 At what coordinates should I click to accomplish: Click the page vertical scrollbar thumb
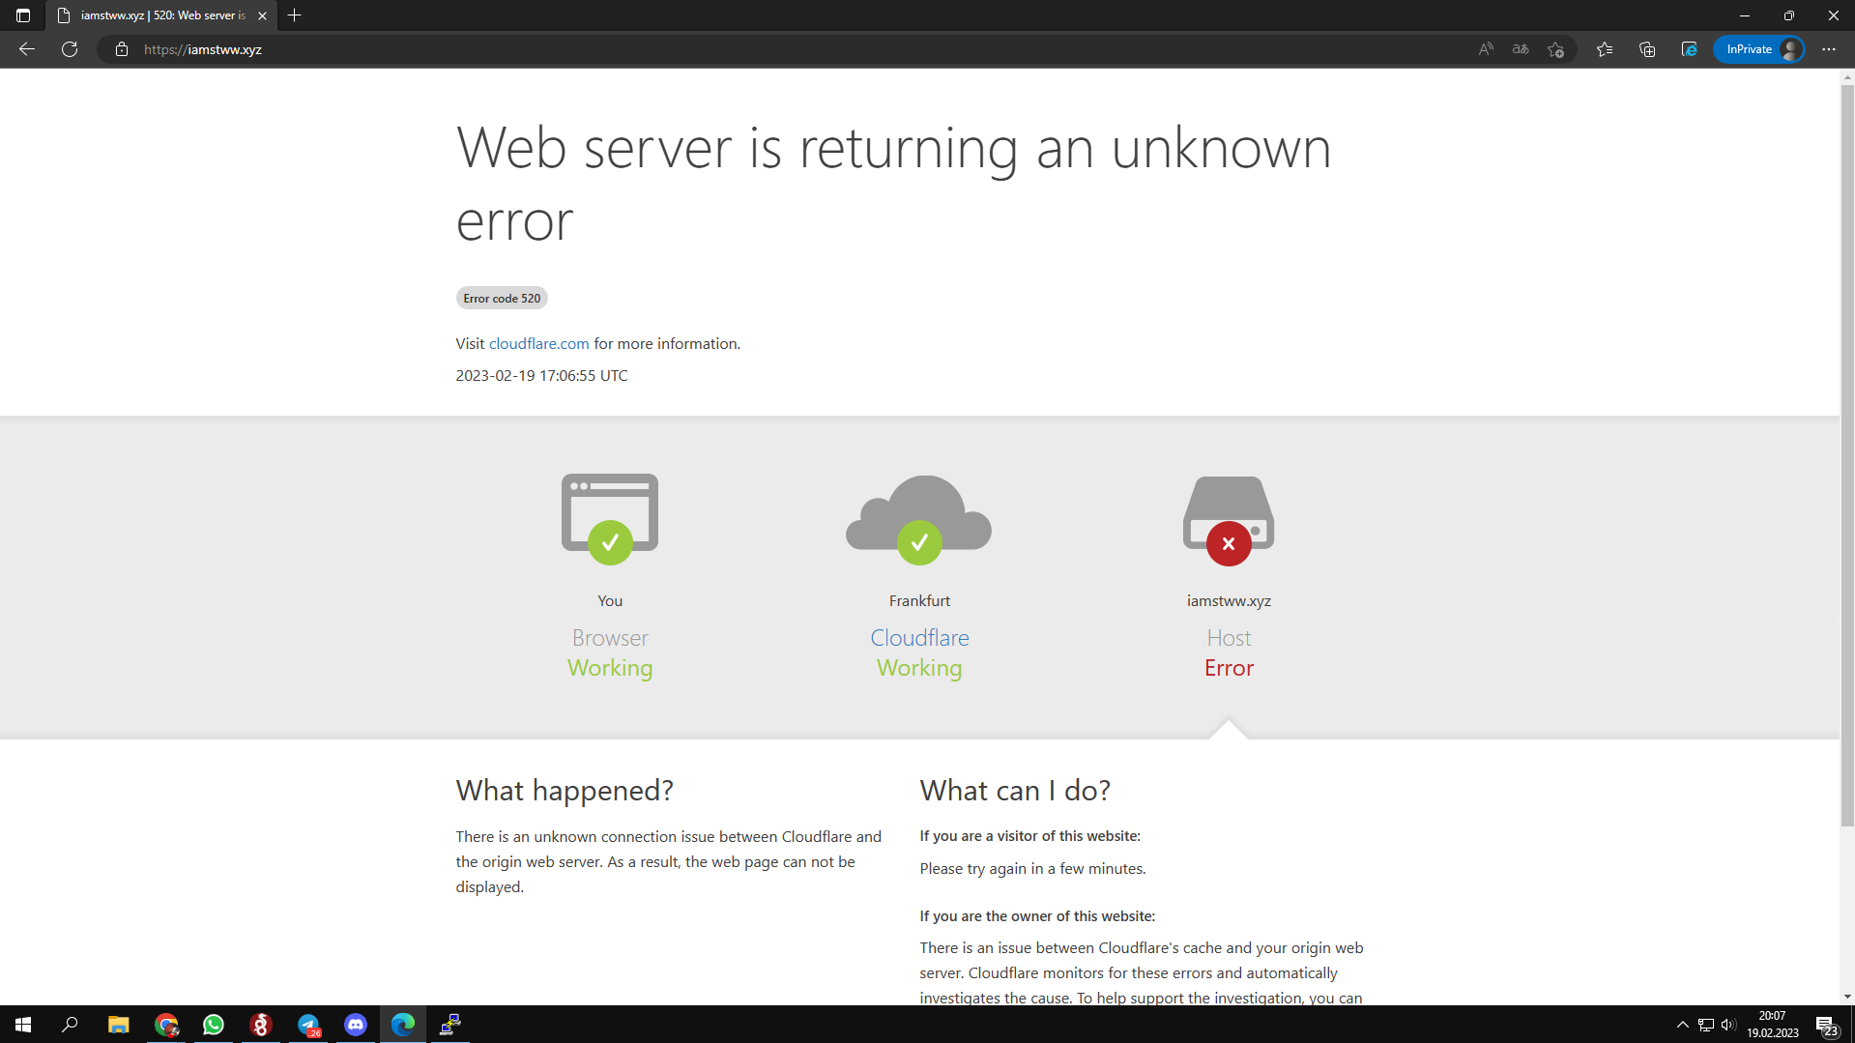(1847, 455)
